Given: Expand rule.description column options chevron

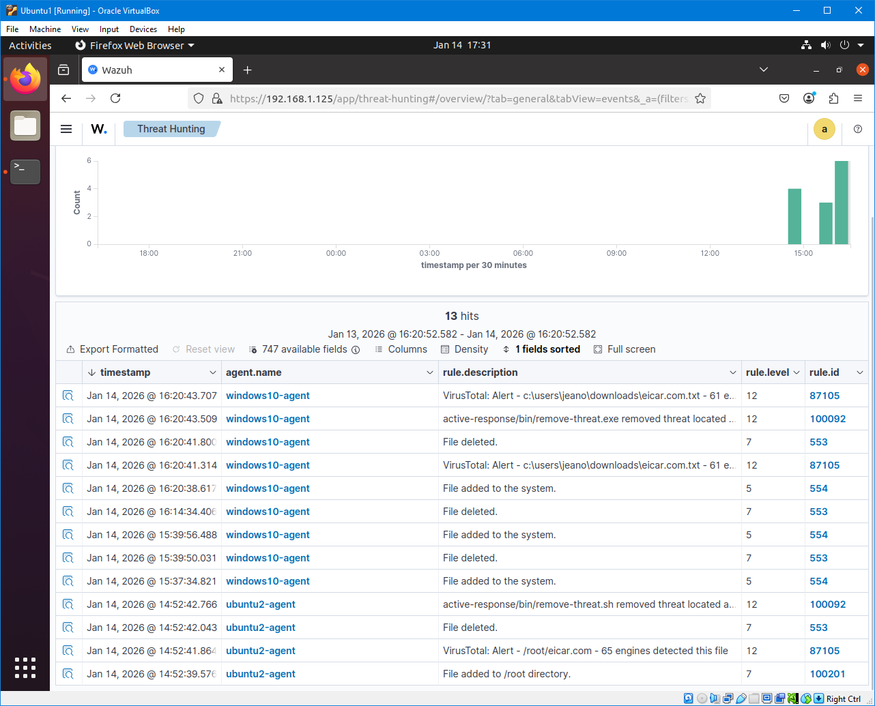Looking at the screenshot, I should (x=733, y=372).
